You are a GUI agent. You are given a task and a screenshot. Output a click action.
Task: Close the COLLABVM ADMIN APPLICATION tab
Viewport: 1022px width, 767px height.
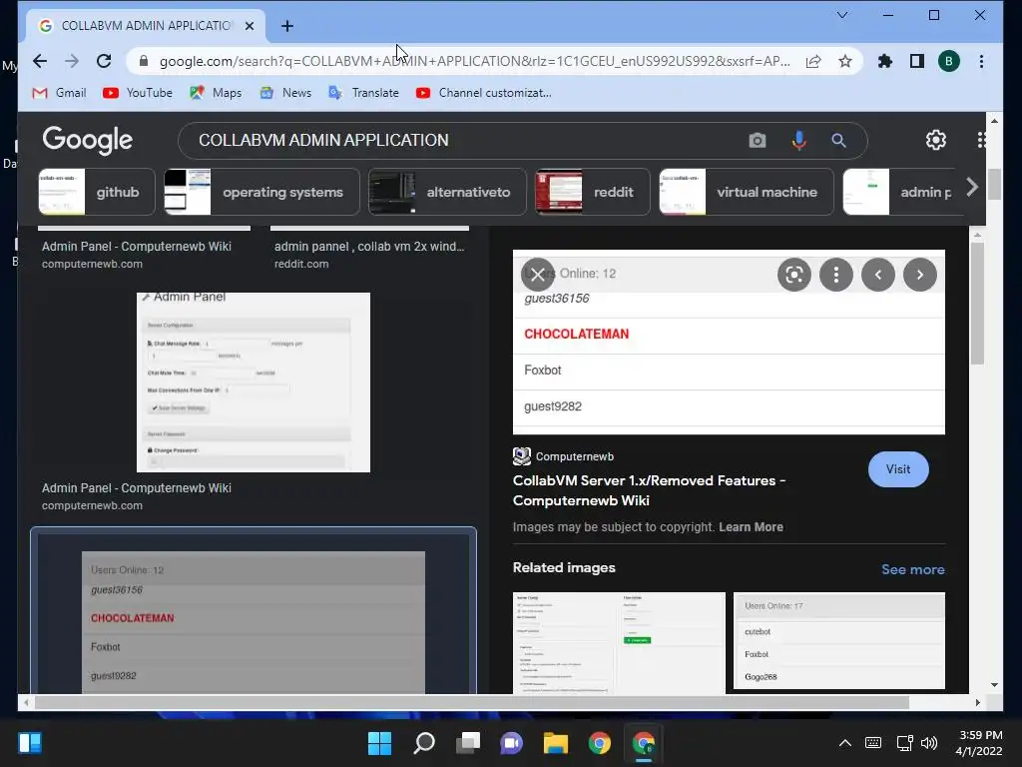pyautogui.click(x=249, y=26)
